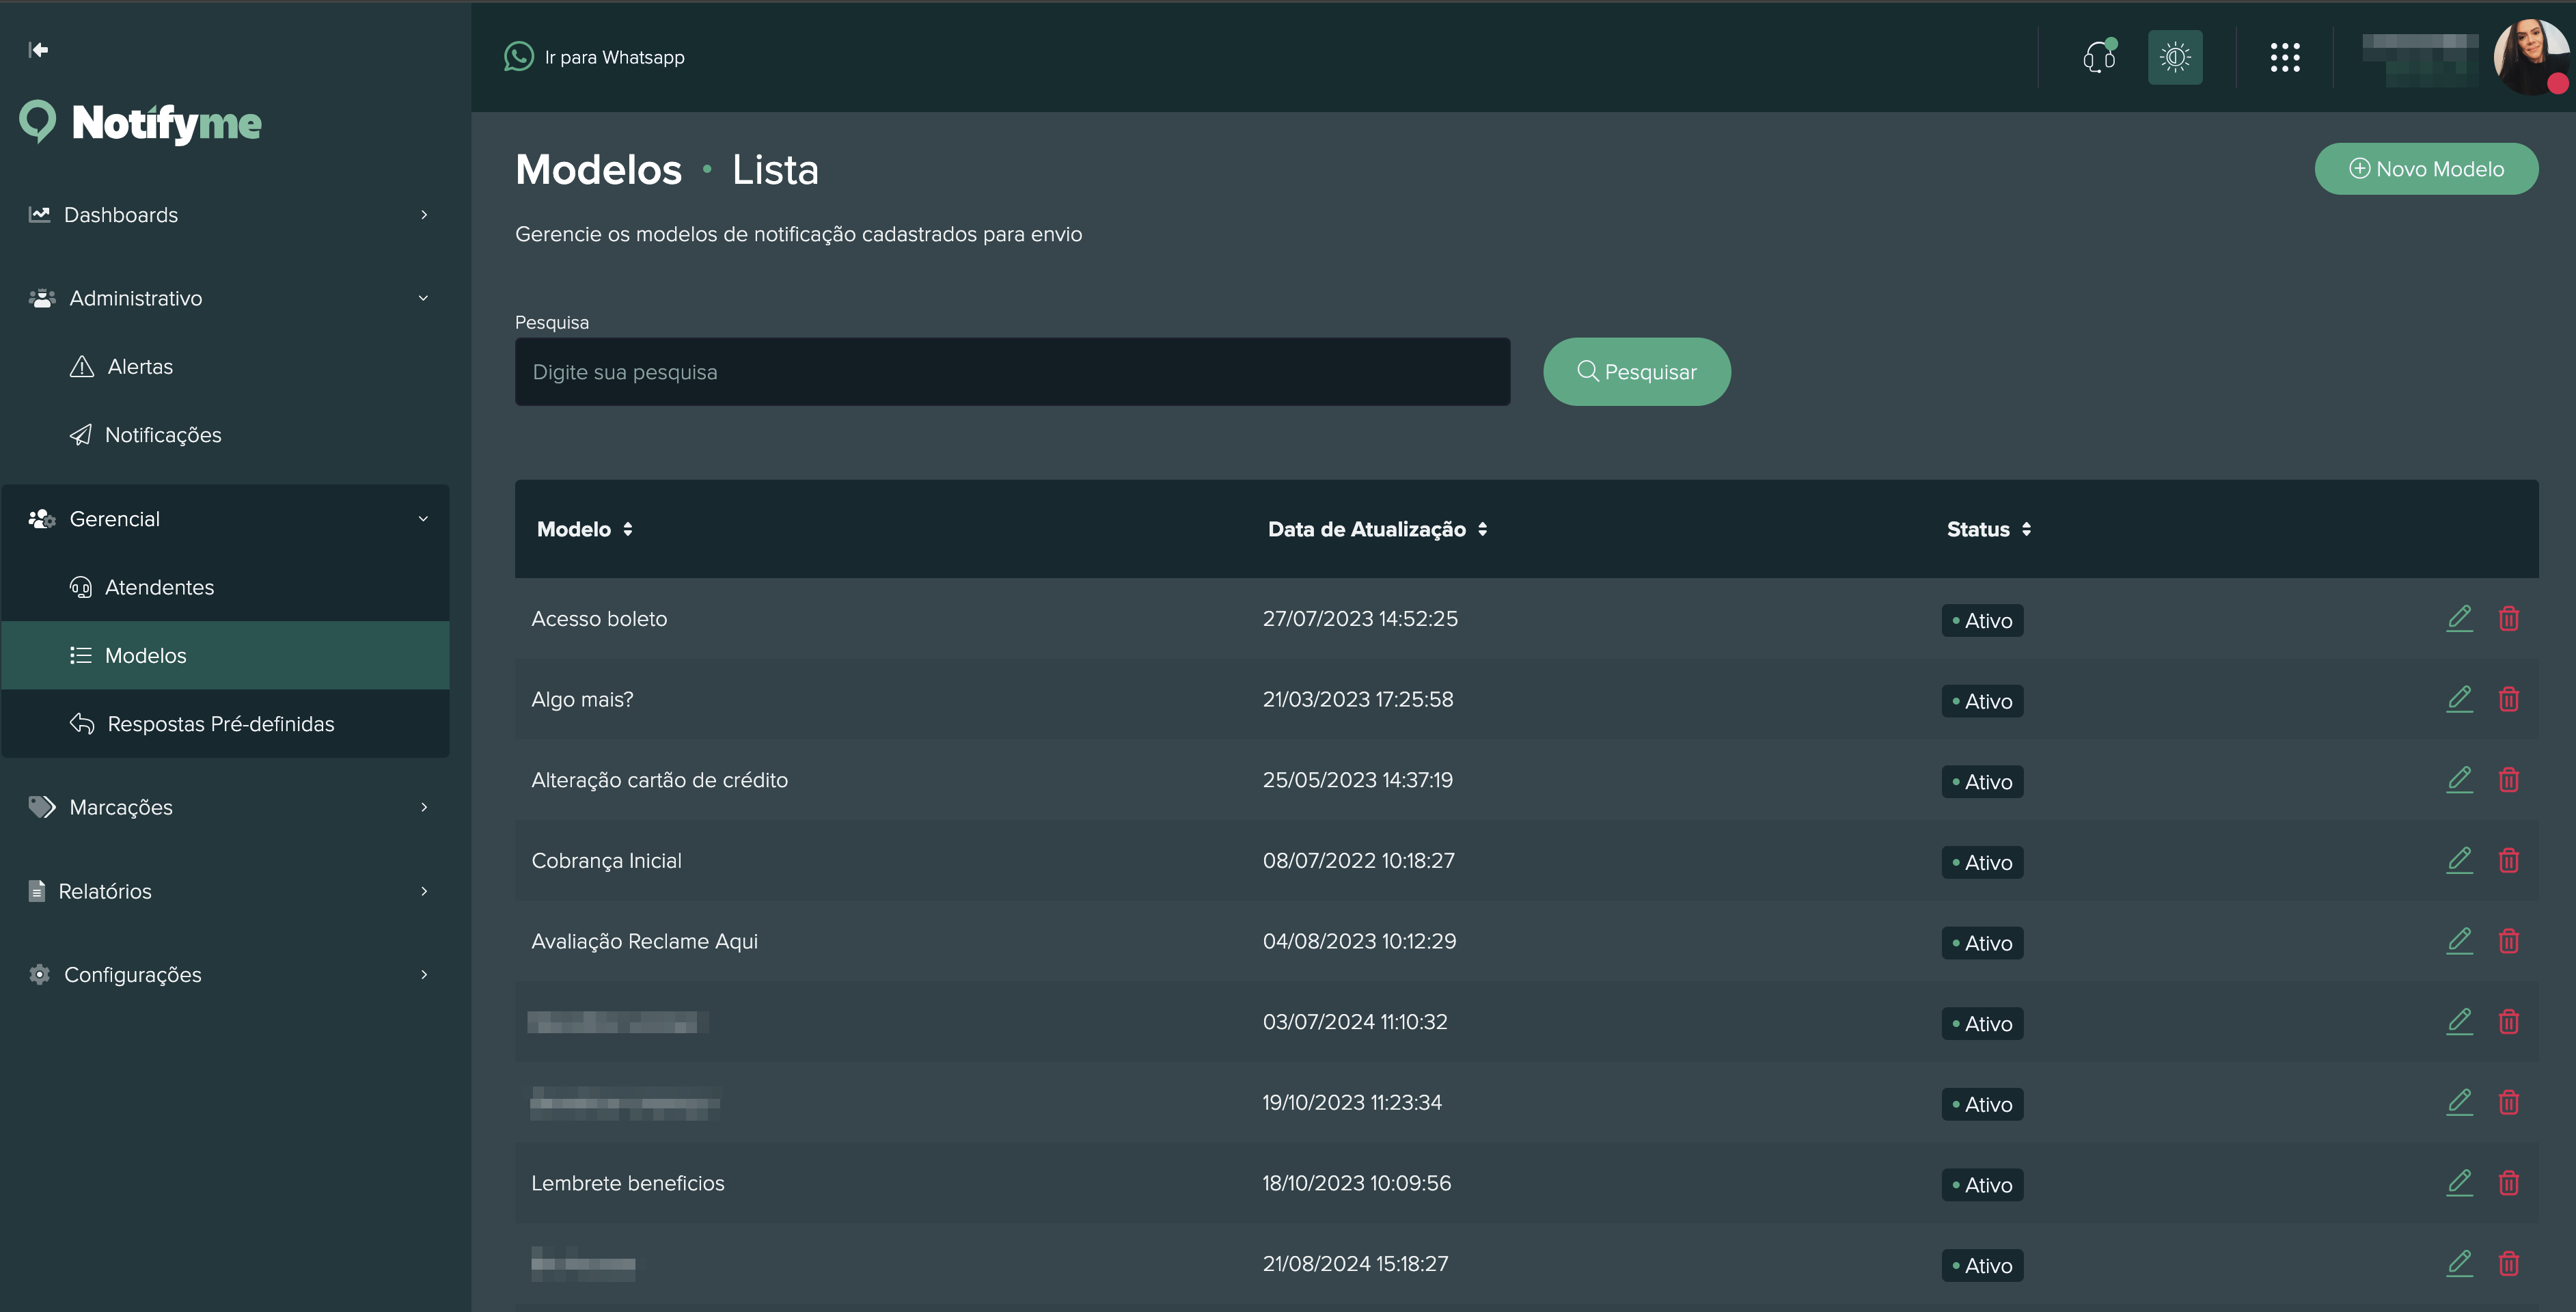The height and width of the screenshot is (1312, 2576).
Task: Open the Respostas Pré-definidas reply icon
Action: [x=81, y=723]
